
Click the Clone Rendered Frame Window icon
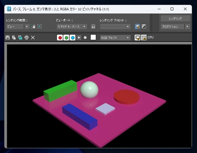(x=20, y=38)
